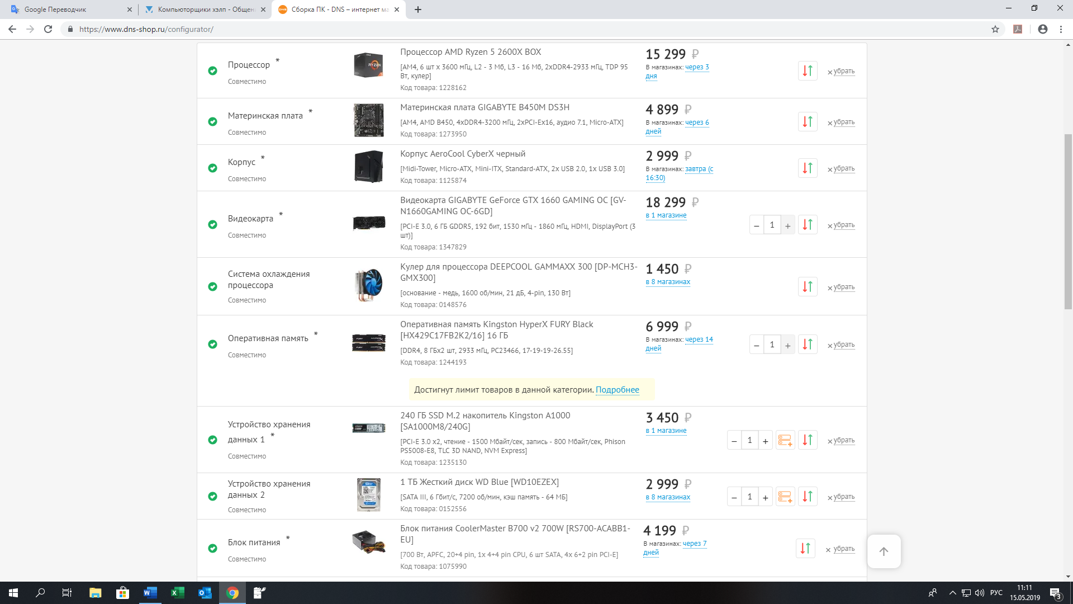Decrease RAM quantity with minus button
This screenshot has width=1073, height=604.
757,345
